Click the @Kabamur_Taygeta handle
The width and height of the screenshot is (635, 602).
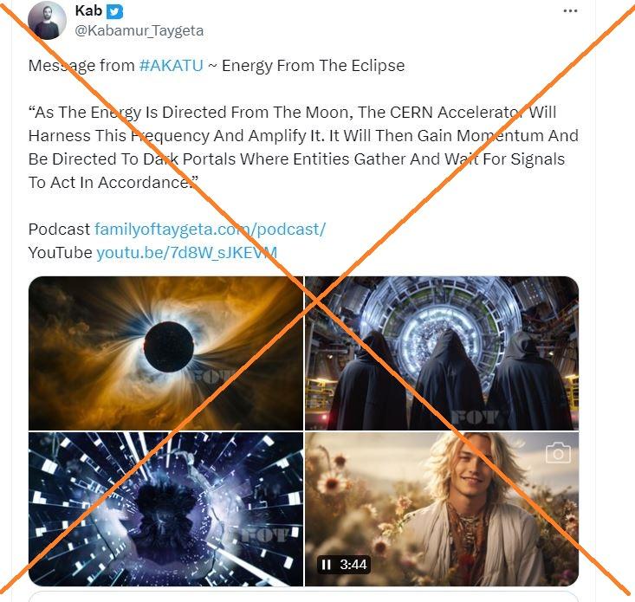point(139,31)
